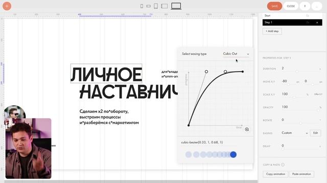327x183 pixels.
Task: Switch to landscape phone screen view
Action: (x=148, y=6)
